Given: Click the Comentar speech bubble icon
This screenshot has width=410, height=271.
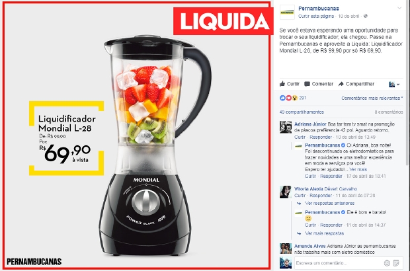Looking at the screenshot, I should coord(307,84).
